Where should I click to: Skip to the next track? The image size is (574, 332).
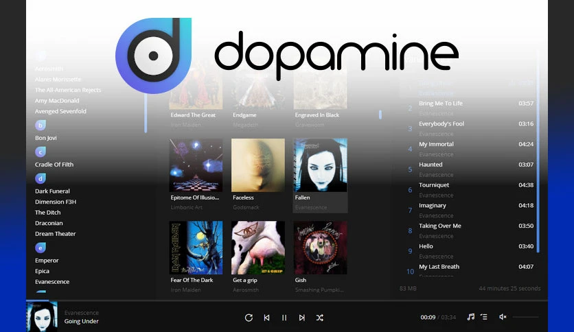(x=301, y=318)
